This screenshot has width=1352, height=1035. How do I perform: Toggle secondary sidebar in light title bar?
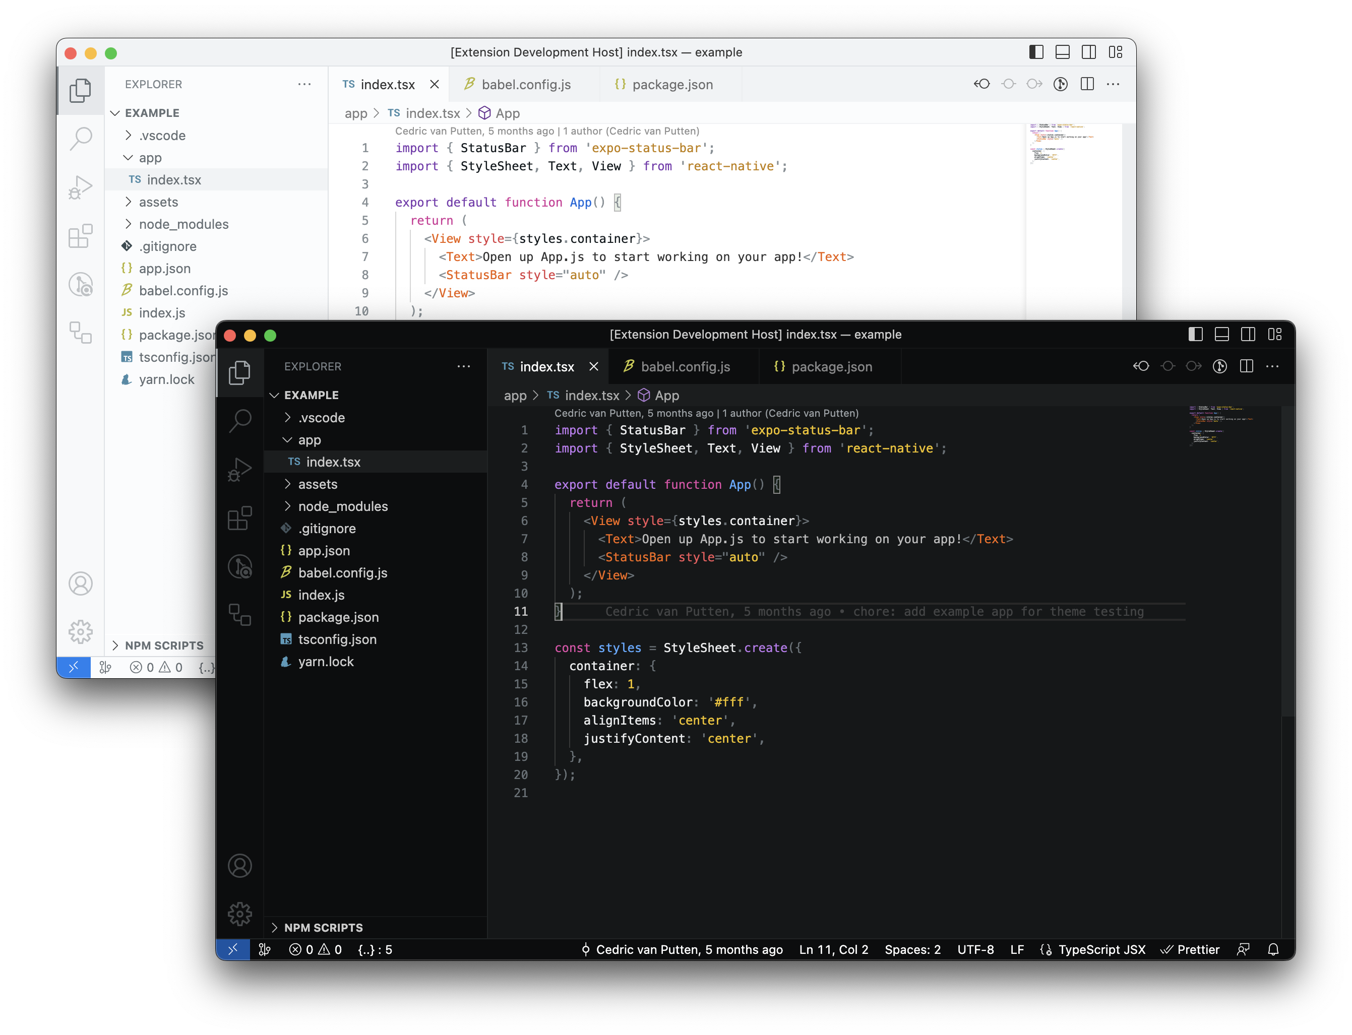pos(1089,52)
